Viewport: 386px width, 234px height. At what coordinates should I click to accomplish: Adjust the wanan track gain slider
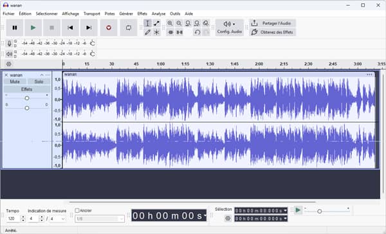point(27,98)
